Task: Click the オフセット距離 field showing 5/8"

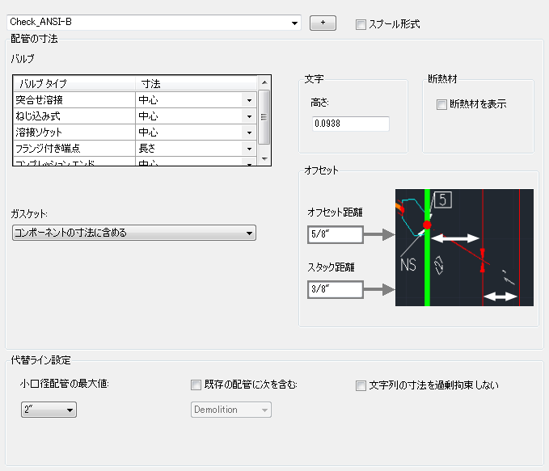Action: point(335,234)
